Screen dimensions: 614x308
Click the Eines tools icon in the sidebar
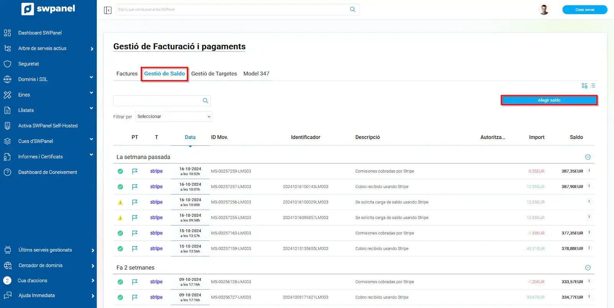pyautogui.click(x=7, y=95)
